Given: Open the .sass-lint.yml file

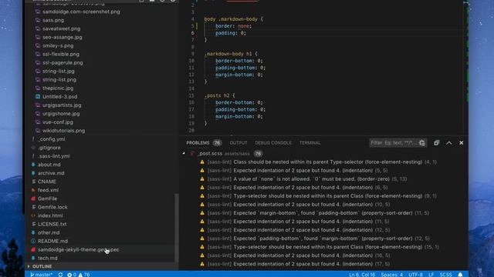Looking at the screenshot, I should coord(54,156).
